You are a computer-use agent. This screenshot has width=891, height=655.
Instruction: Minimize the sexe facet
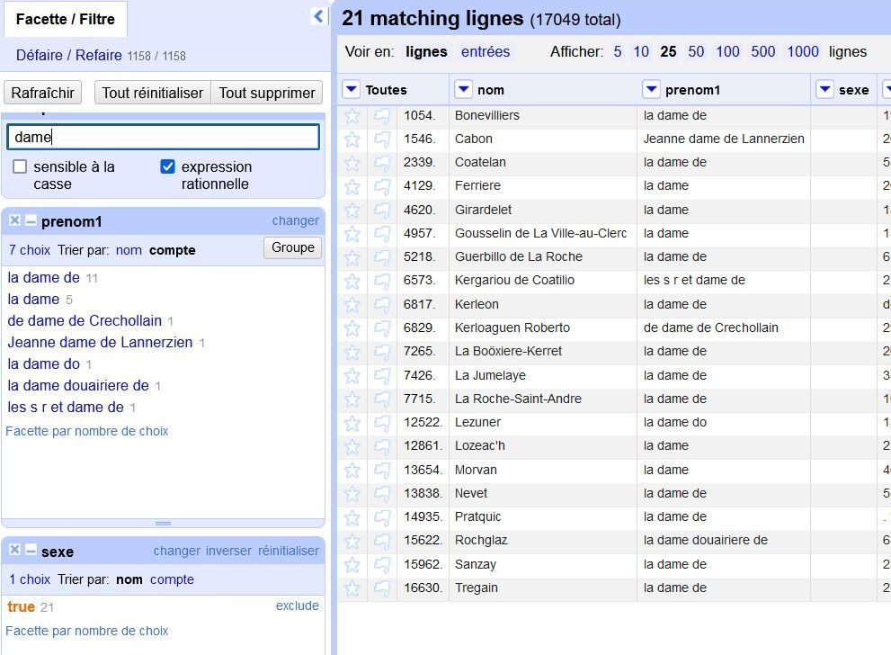[31, 550]
